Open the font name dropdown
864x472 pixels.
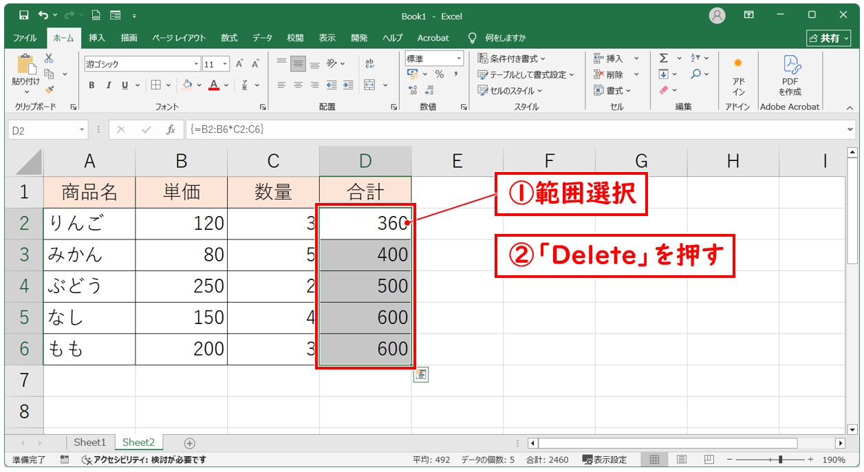[x=196, y=64]
